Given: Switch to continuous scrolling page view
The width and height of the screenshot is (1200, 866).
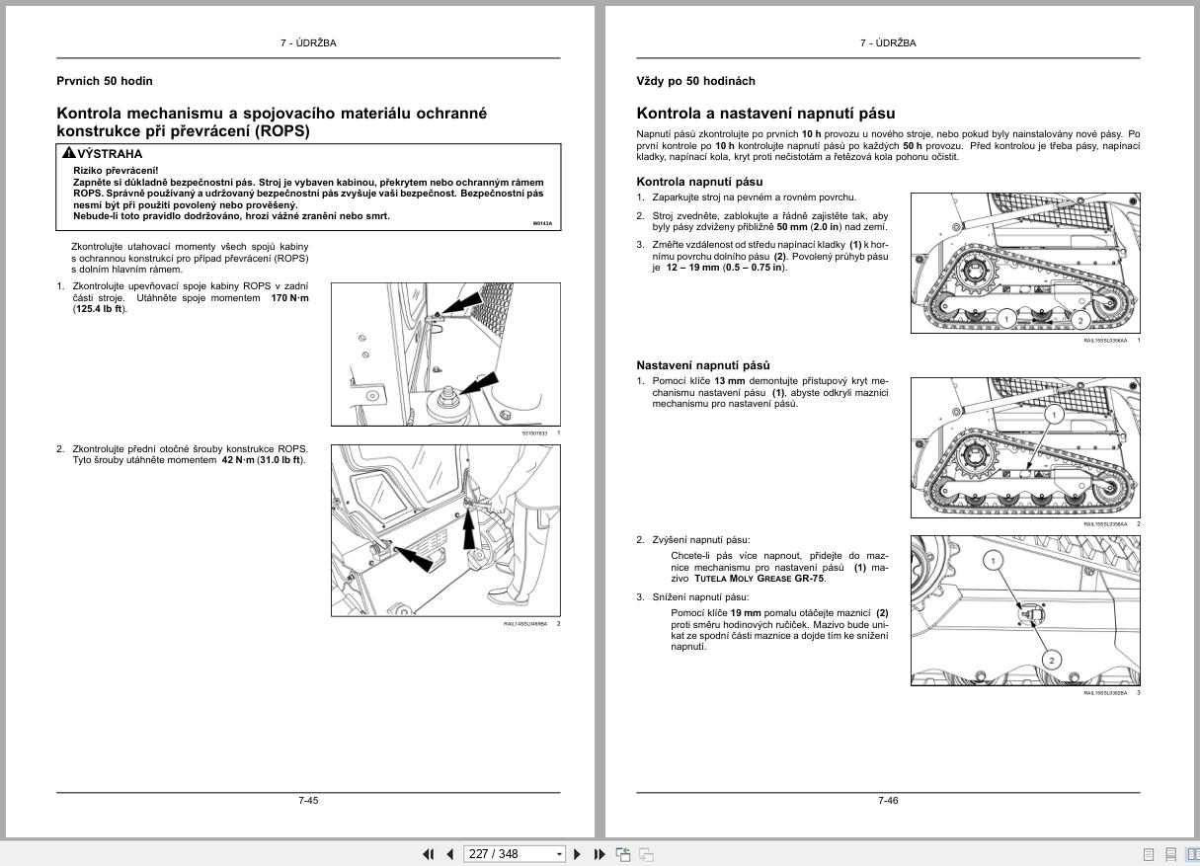Looking at the screenshot, I should click(x=1170, y=854).
